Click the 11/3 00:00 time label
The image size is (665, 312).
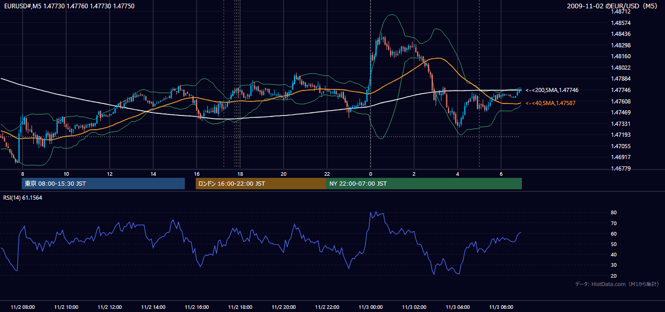(370, 307)
